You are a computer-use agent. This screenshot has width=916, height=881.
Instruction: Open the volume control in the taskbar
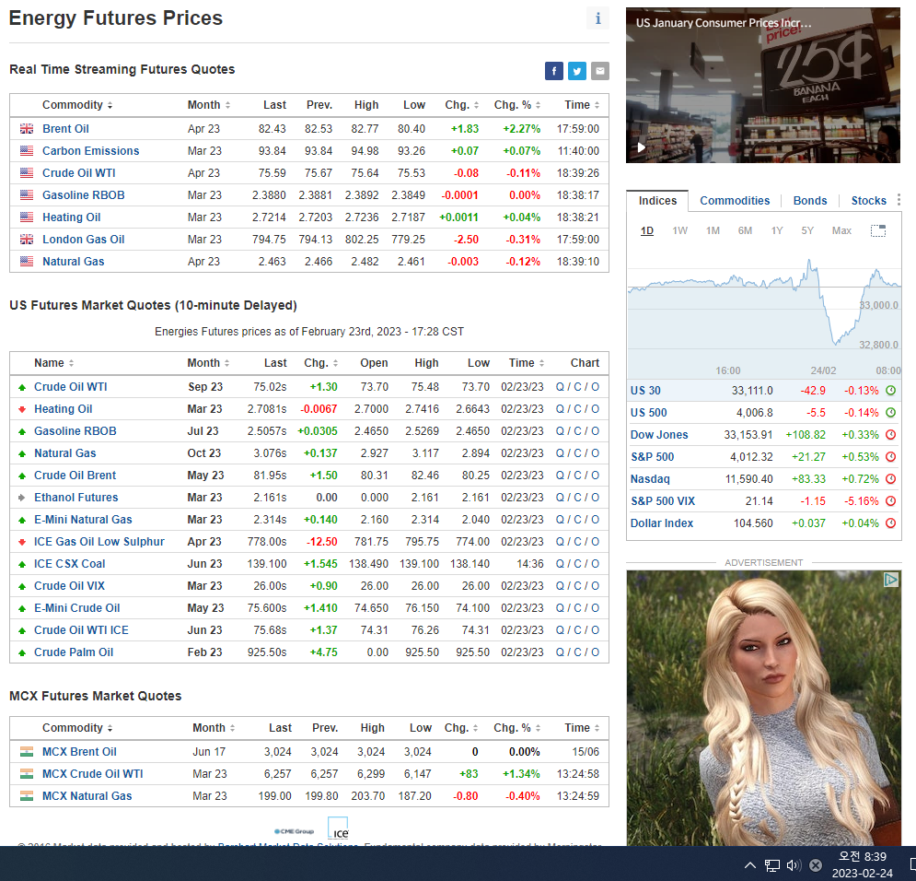tap(794, 865)
